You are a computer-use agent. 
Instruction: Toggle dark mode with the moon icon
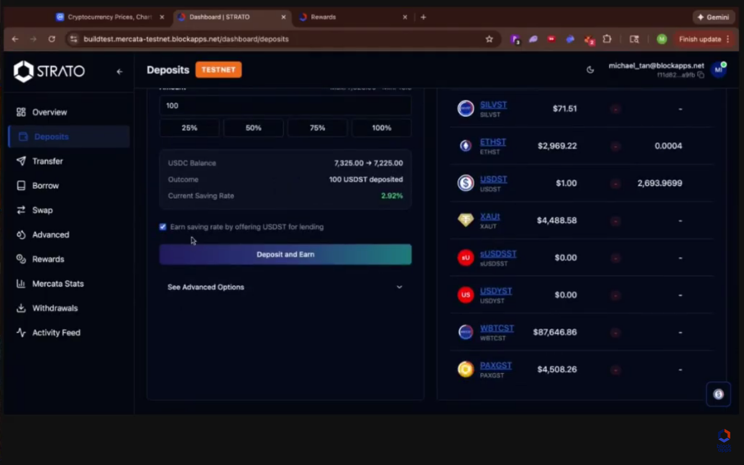(590, 70)
